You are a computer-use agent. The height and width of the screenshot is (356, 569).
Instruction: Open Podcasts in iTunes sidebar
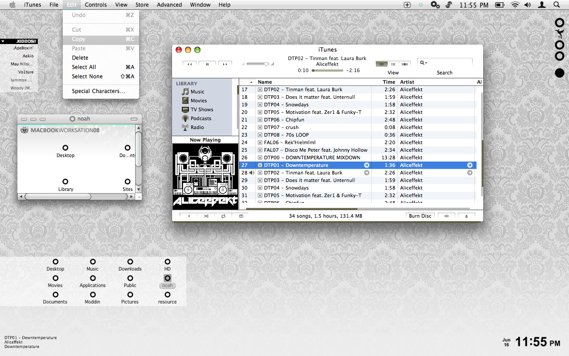pyautogui.click(x=196, y=118)
